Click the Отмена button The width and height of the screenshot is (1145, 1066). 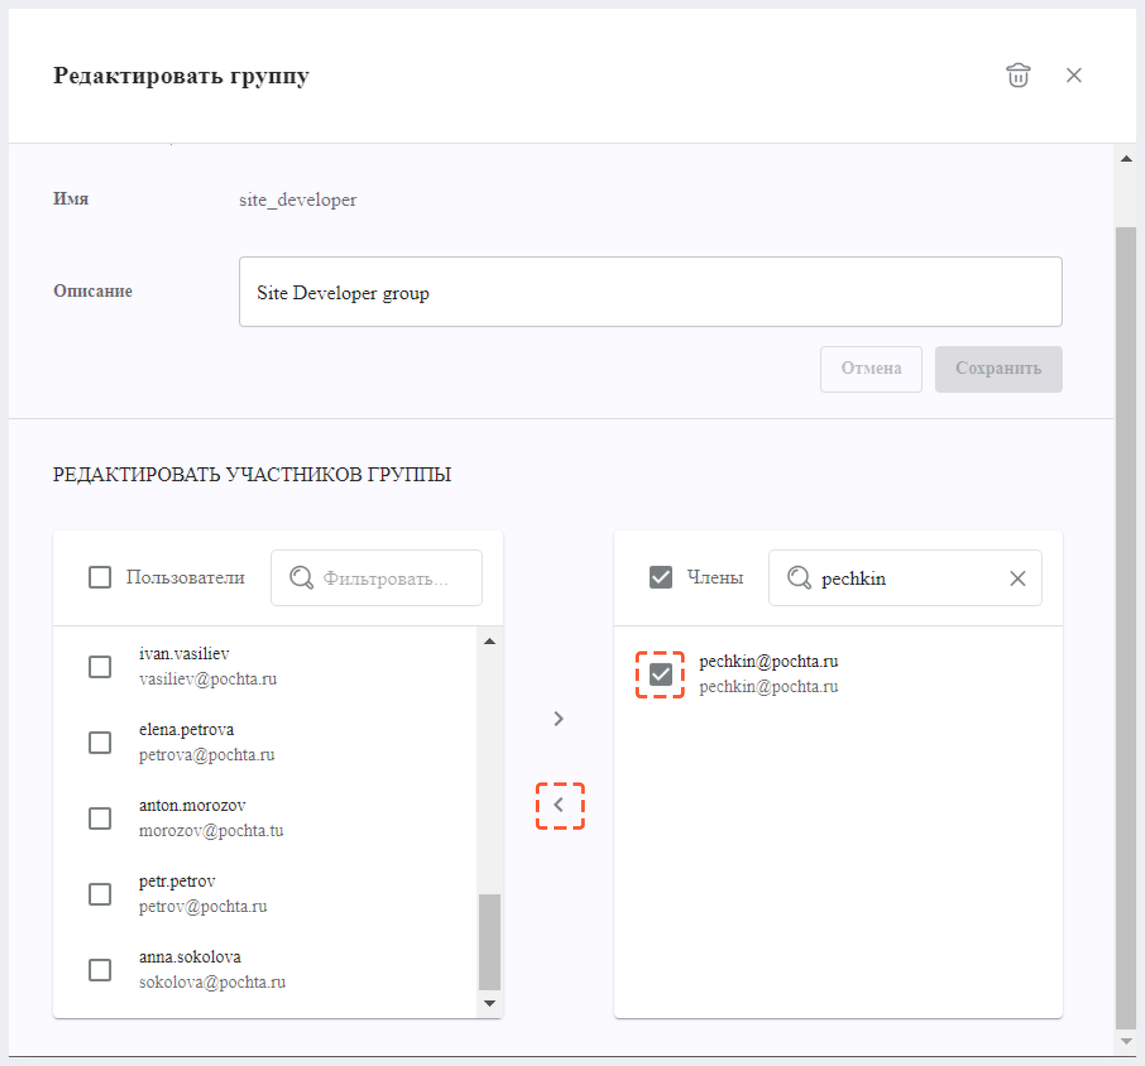(x=871, y=369)
